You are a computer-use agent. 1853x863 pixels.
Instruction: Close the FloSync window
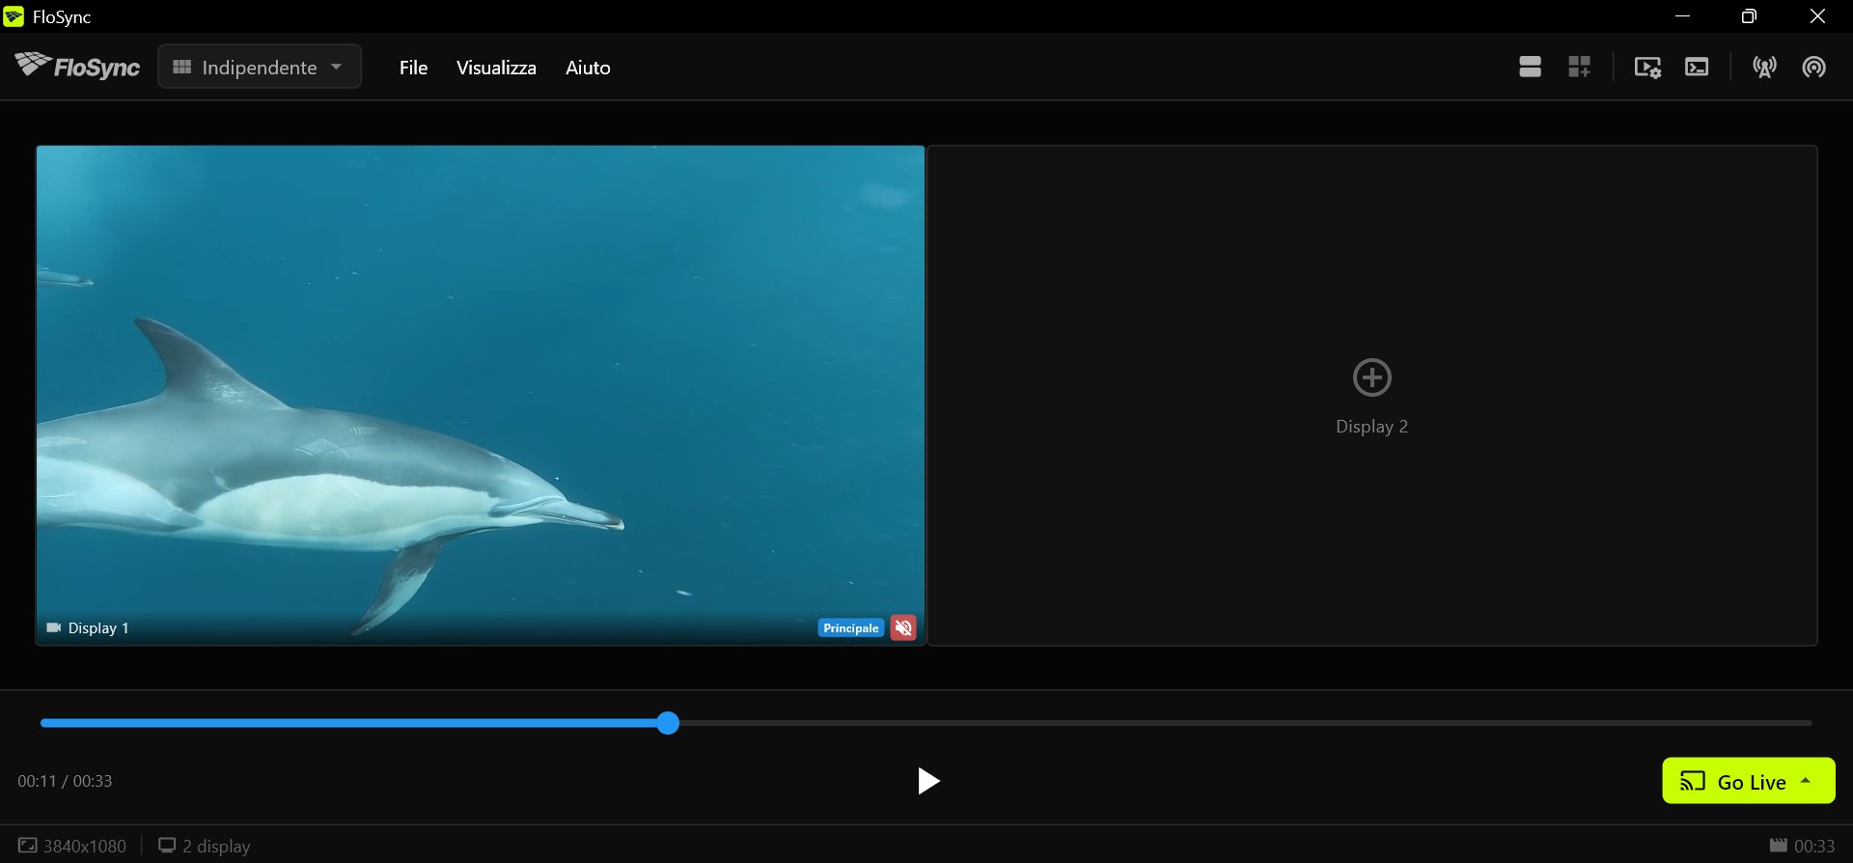(1817, 16)
